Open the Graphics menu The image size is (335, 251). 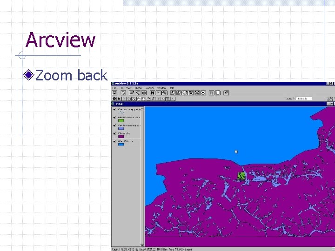pos(149,88)
